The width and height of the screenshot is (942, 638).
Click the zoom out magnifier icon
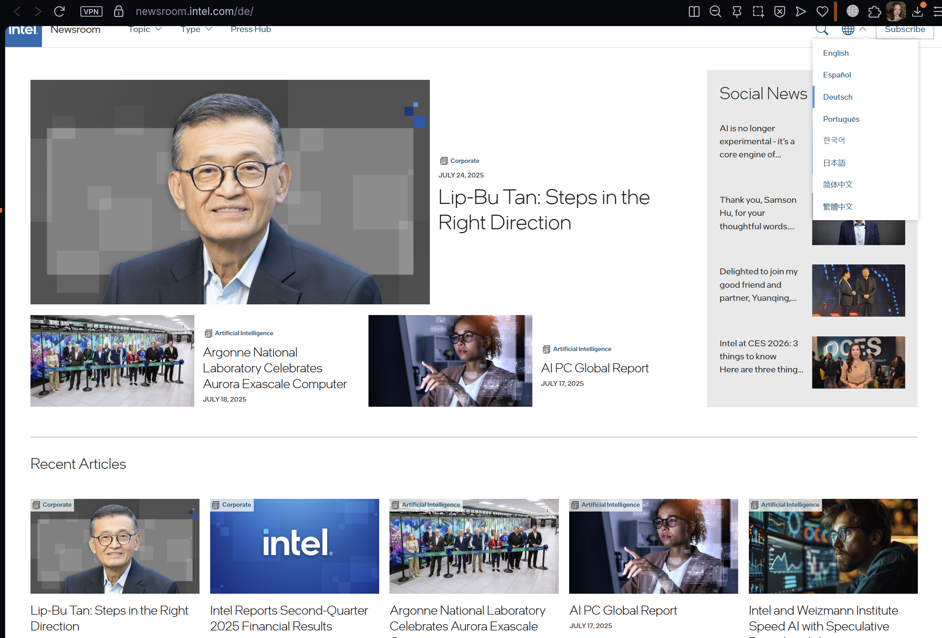[x=715, y=11]
